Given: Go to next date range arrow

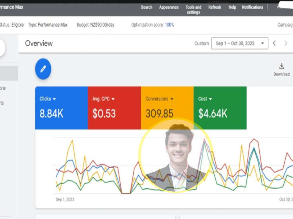Looking at the screenshot, I should (x=285, y=44).
